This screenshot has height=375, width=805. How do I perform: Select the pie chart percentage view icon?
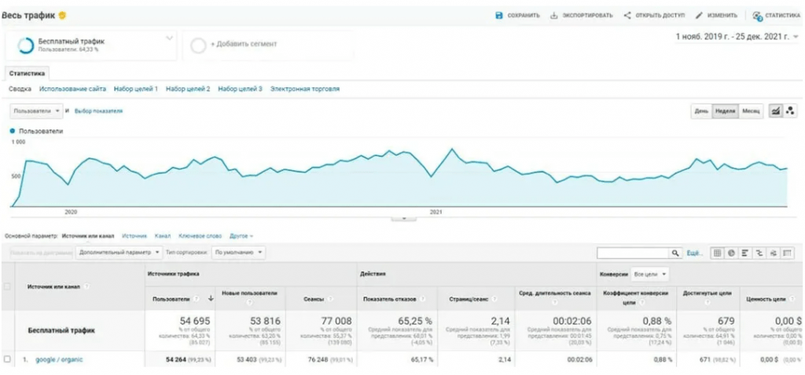point(730,253)
